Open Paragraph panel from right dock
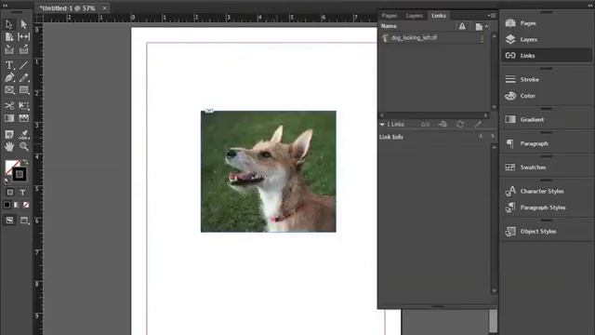The image size is (595, 335). click(547, 143)
